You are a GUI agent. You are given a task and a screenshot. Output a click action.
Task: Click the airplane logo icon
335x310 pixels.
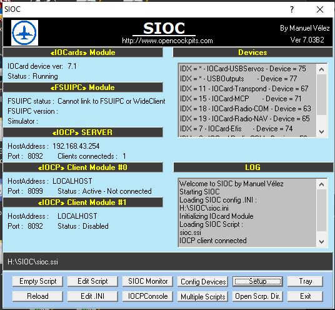click(x=24, y=32)
